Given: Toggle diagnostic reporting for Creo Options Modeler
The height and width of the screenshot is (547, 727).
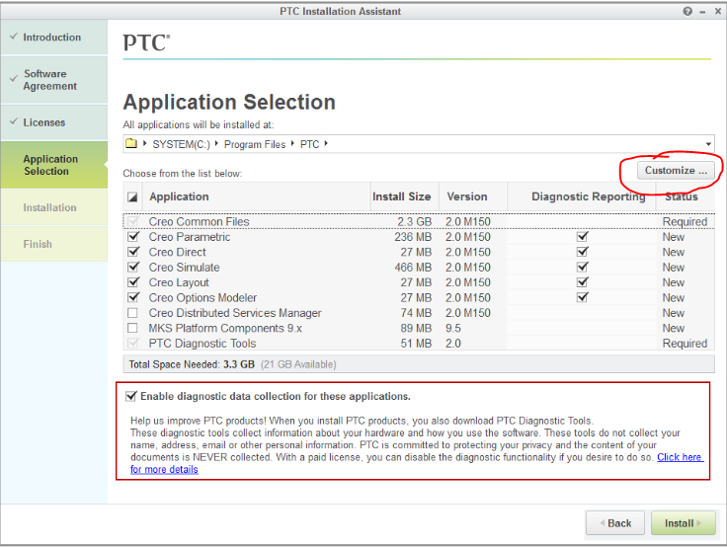Looking at the screenshot, I should pos(583,297).
